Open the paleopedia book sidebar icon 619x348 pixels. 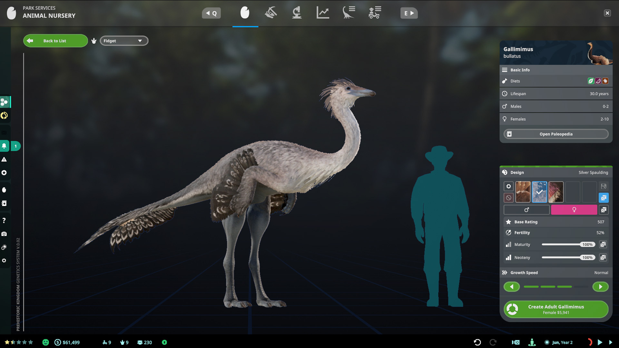[x=4, y=203]
